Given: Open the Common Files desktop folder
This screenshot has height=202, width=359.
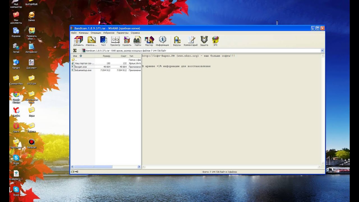Looking at the screenshot, I should coord(16,80).
